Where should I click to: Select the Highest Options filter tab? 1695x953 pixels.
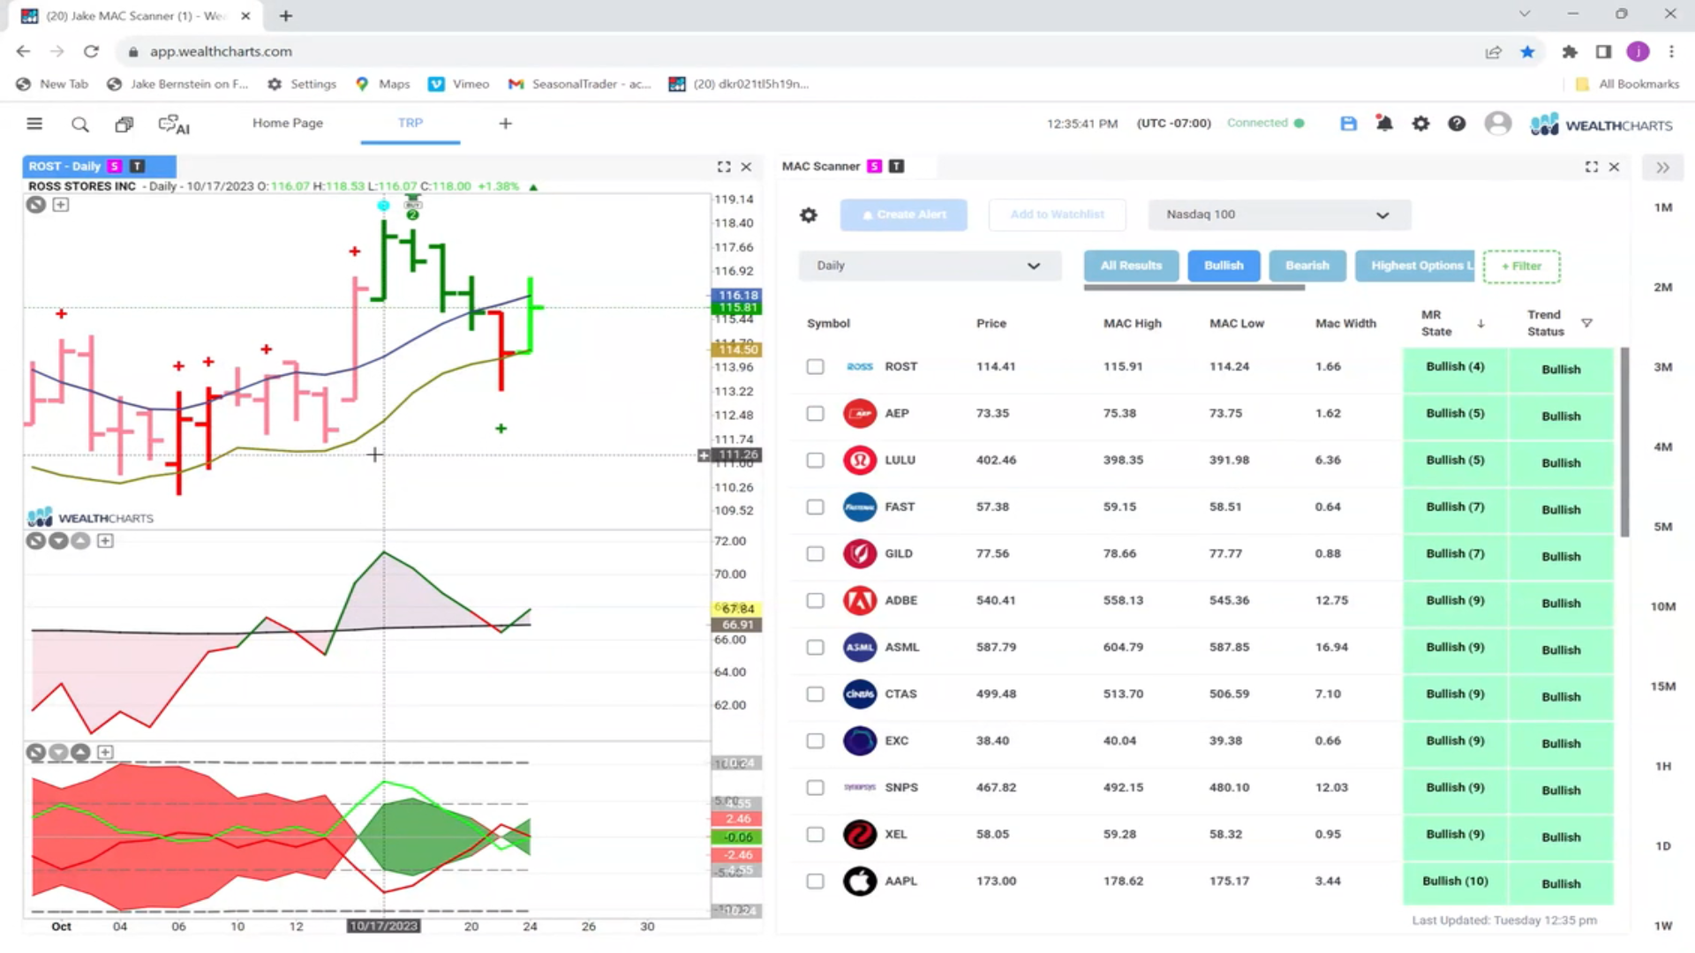pos(1415,266)
